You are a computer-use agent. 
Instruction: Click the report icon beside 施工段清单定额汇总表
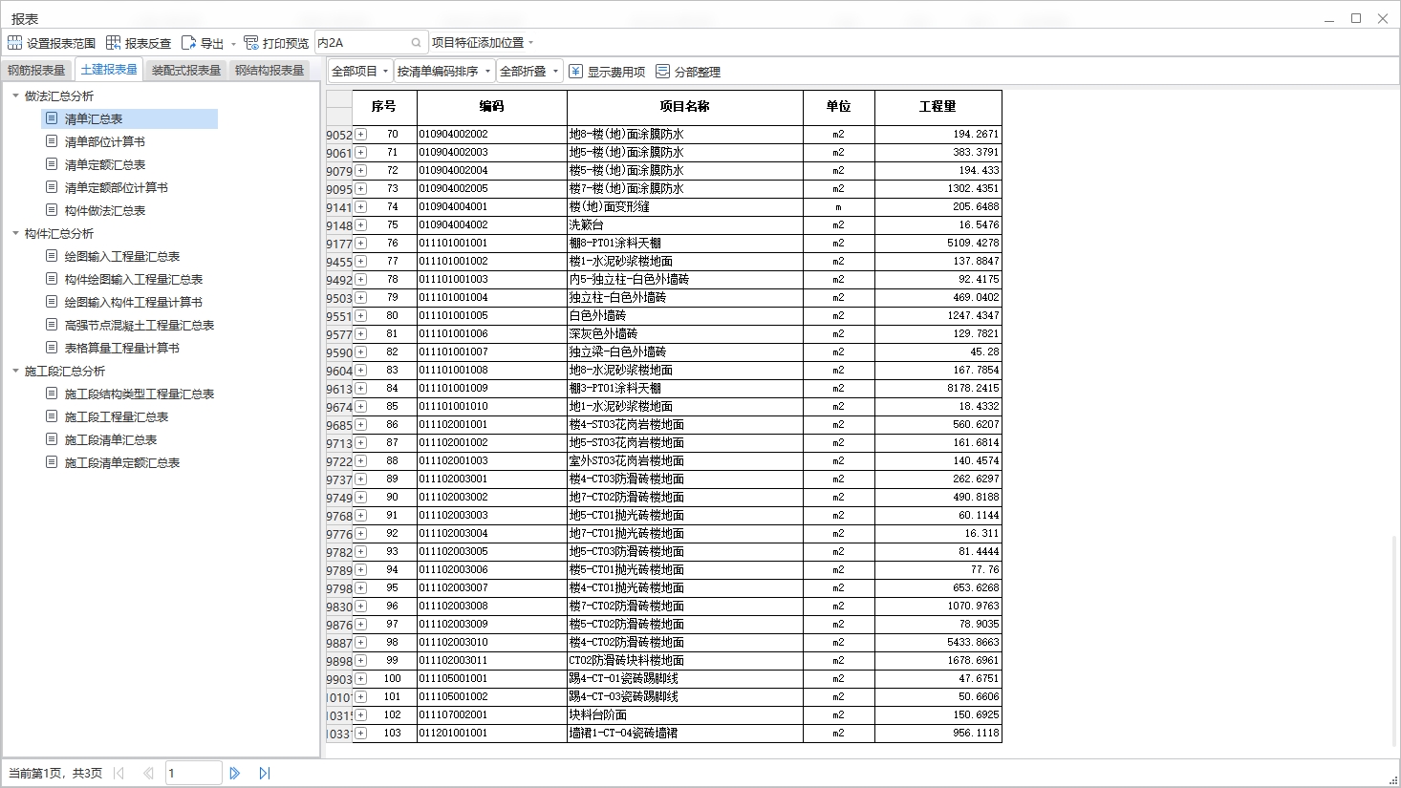point(52,462)
